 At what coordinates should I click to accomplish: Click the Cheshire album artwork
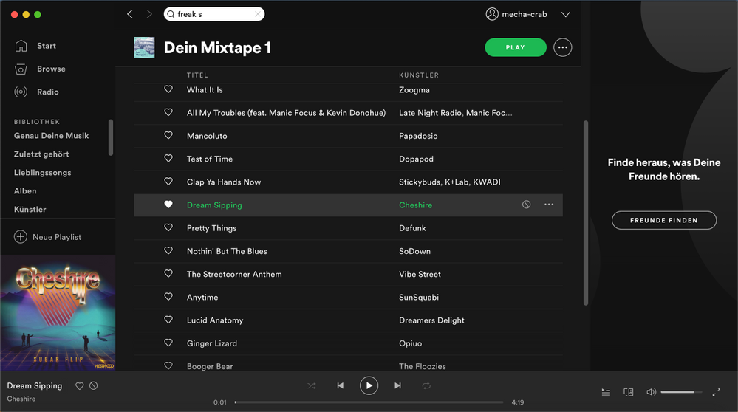click(x=58, y=313)
